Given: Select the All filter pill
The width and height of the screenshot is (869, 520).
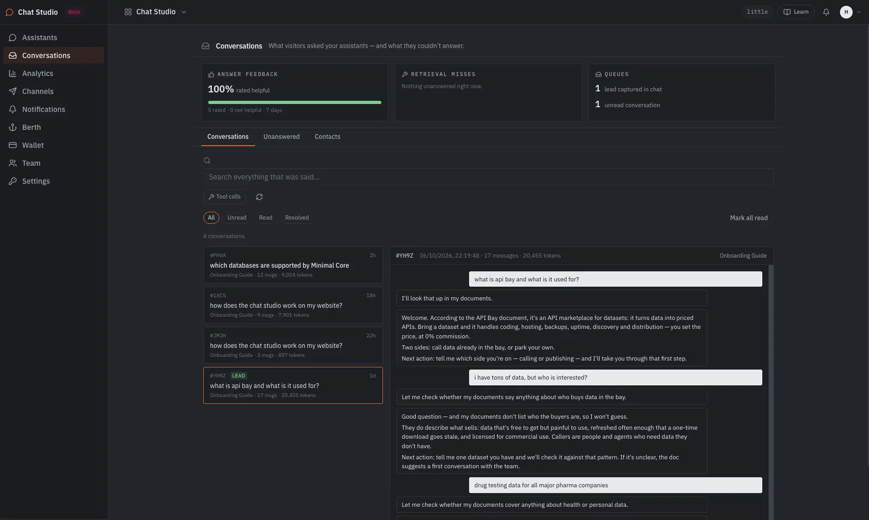Looking at the screenshot, I should tap(211, 218).
